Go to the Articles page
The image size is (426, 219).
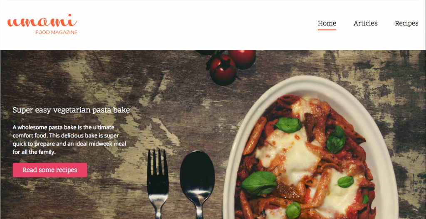365,23
